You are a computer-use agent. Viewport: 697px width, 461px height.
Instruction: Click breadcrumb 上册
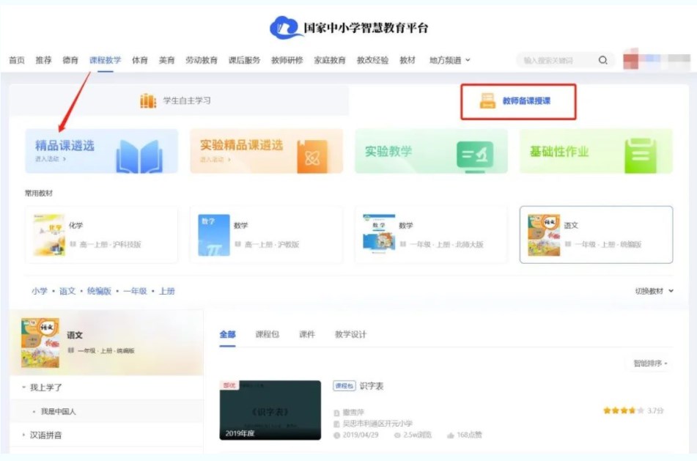166,291
